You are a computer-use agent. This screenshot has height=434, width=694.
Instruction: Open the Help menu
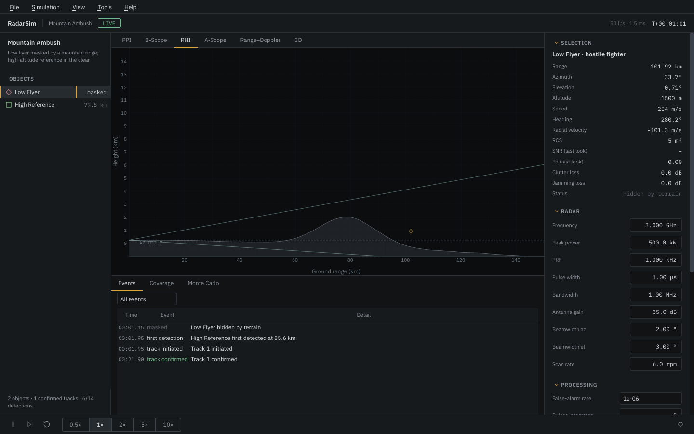pos(130,7)
